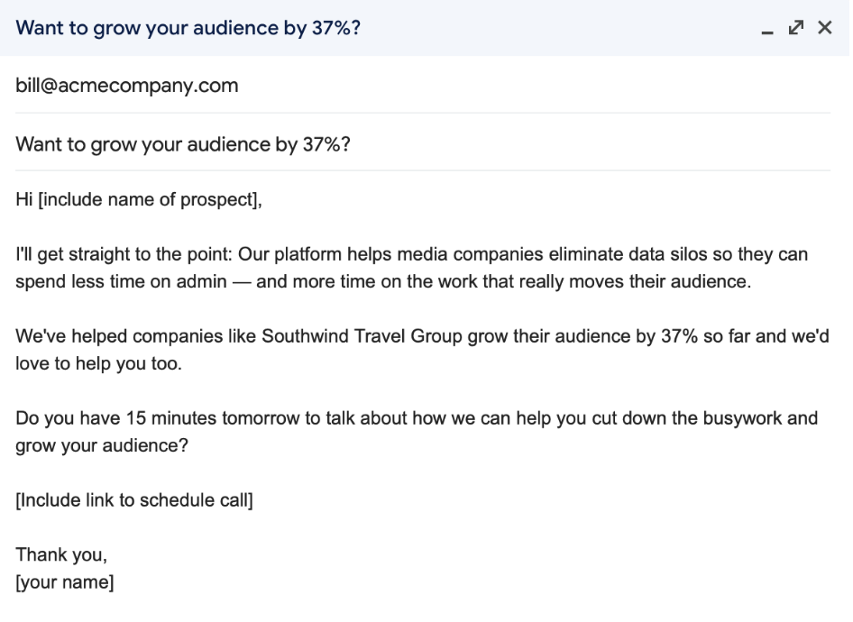Click the line 'love to help you too.'
This screenshot has height=622, width=853.
(98, 363)
